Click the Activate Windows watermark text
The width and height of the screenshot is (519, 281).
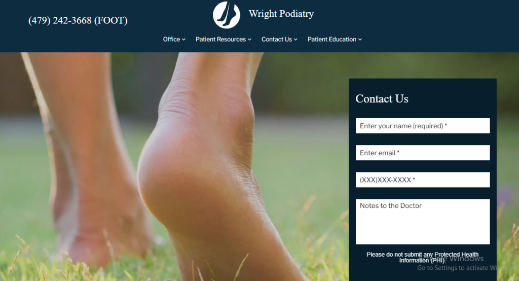tap(466, 263)
